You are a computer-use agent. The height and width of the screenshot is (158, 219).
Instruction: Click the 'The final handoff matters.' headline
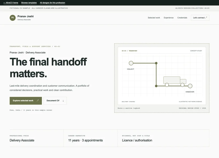point(48,68)
